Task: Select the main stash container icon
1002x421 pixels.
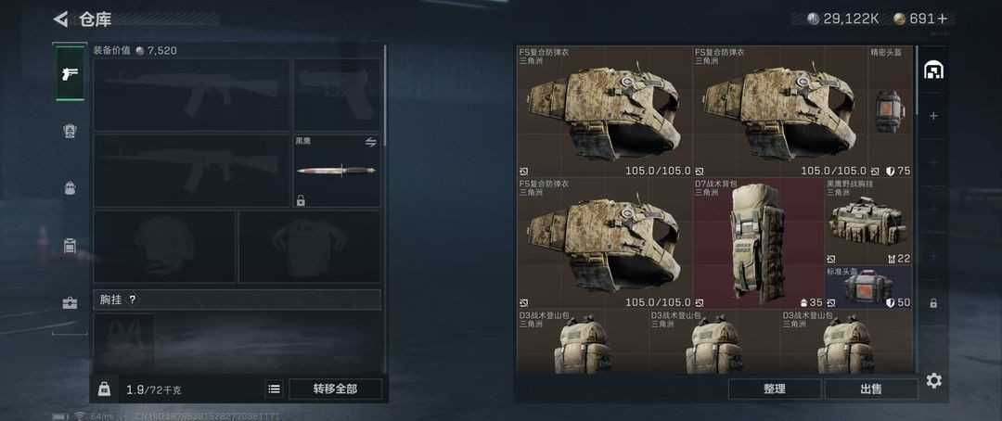Action: tap(933, 70)
